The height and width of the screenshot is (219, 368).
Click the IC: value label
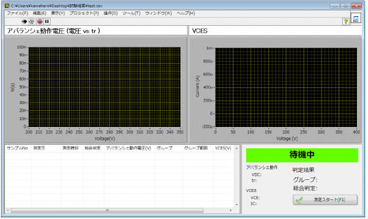tap(254, 203)
